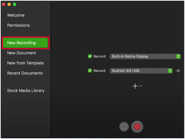Click the plus icon to add source

click(135, 86)
